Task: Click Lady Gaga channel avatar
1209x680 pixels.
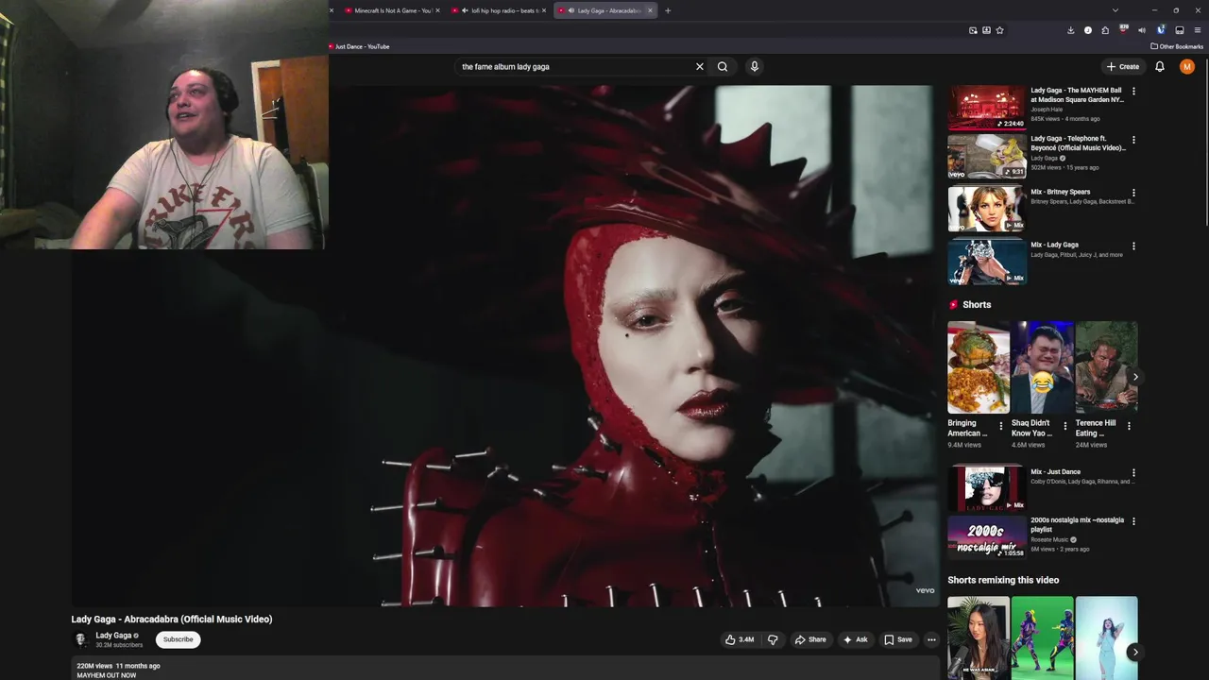Action: point(81,639)
